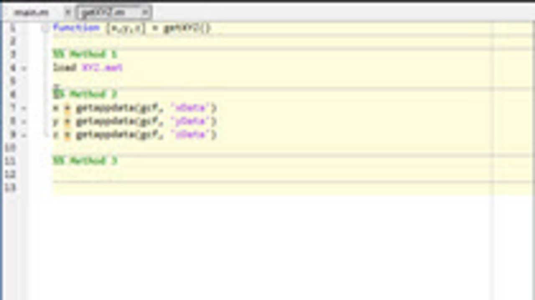
Task: Switch to the main.m tab
Action: tap(31, 13)
